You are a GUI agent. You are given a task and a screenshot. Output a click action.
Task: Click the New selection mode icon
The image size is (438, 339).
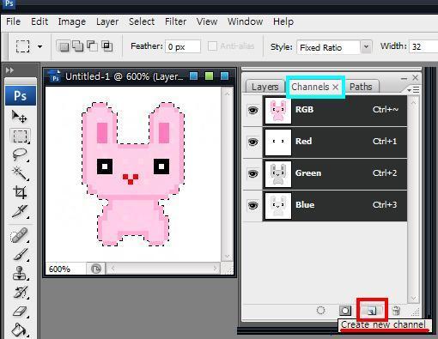point(64,46)
